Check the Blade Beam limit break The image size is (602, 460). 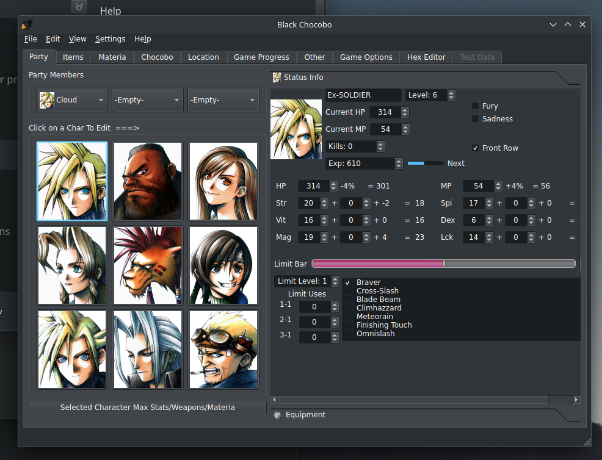click(x=348, y=300)
